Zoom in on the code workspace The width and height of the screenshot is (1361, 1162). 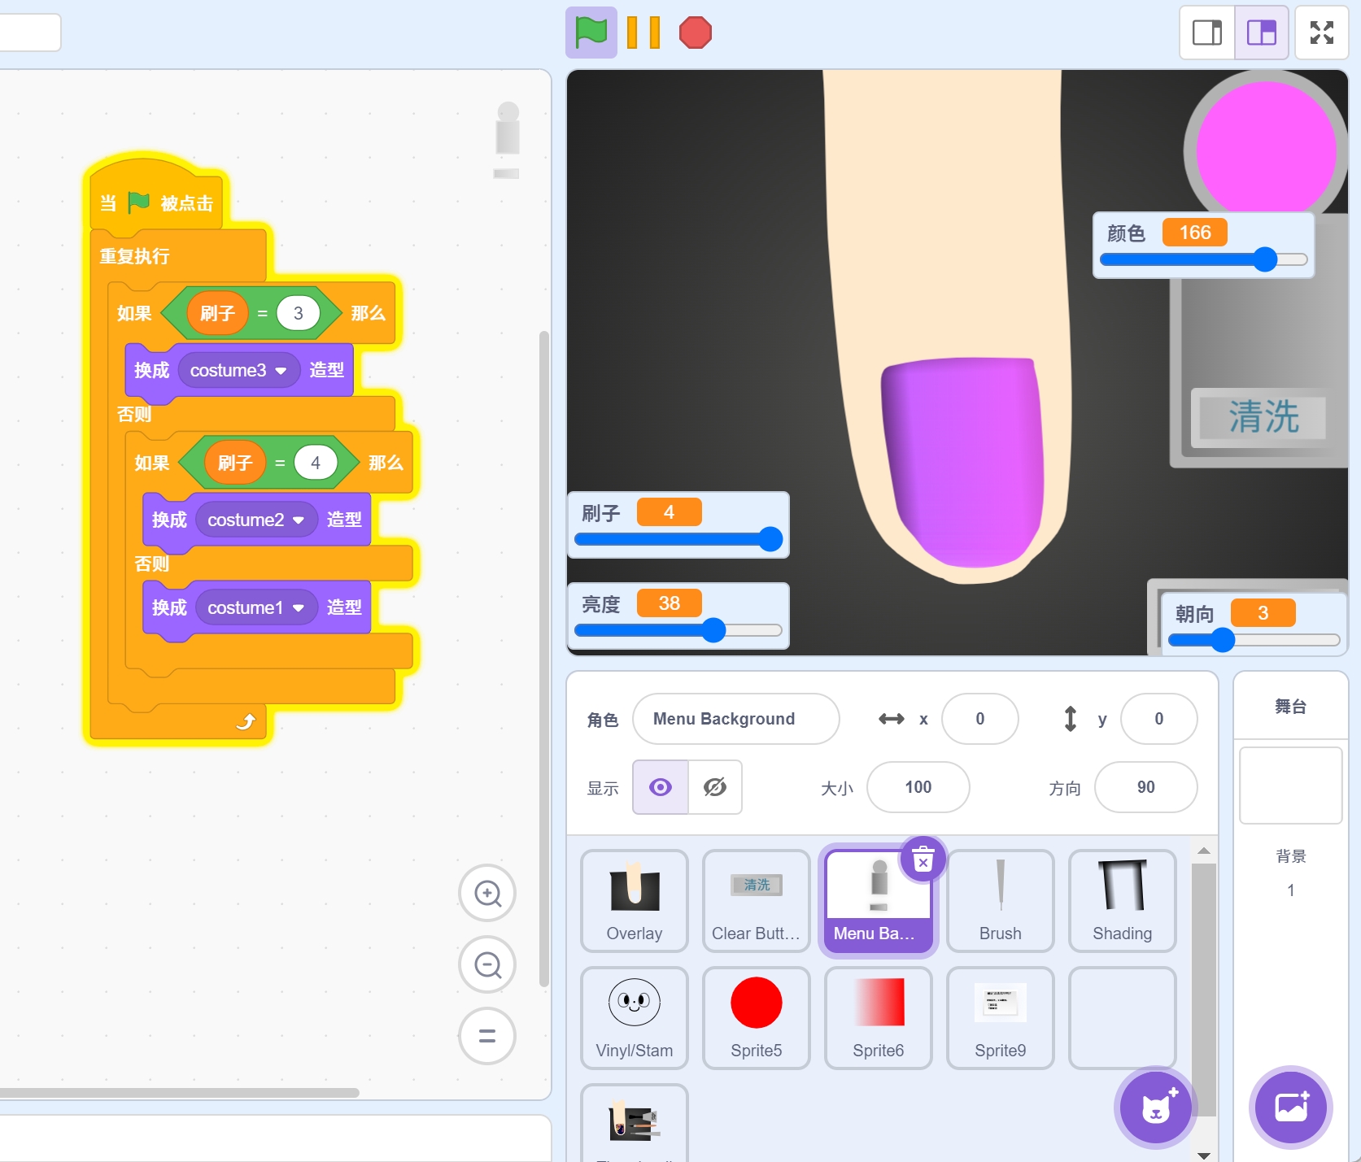(x=487, y=893)
